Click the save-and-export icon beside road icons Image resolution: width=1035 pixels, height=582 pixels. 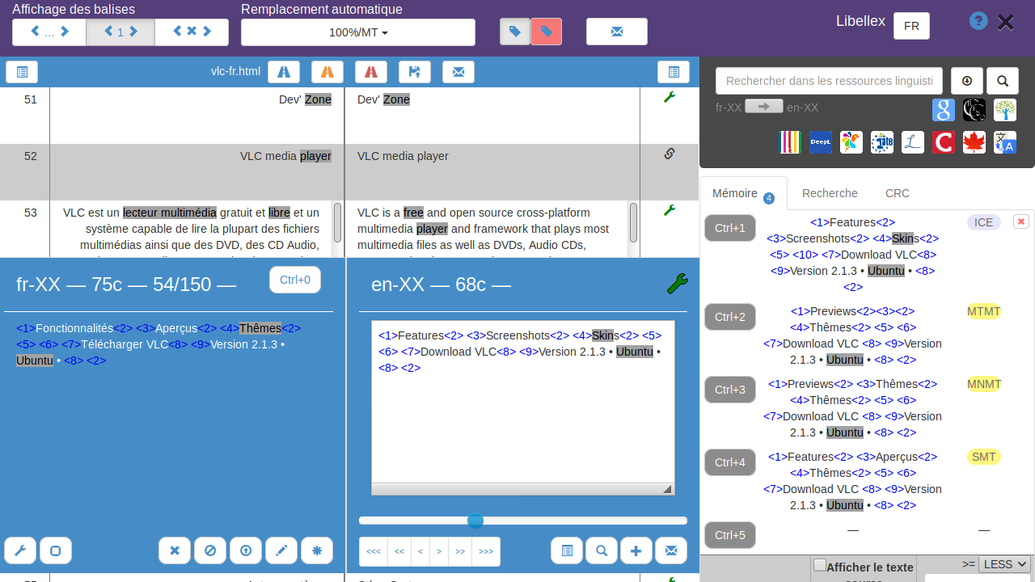tap(415, 72)
